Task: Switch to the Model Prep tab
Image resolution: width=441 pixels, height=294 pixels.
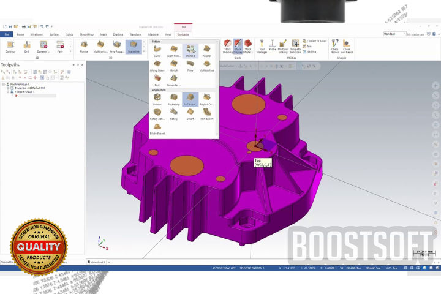Action: pyautogui.click(x=86, y=34)
